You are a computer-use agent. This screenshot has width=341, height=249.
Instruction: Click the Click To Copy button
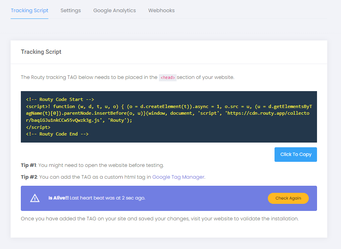[x=295, y=154]
